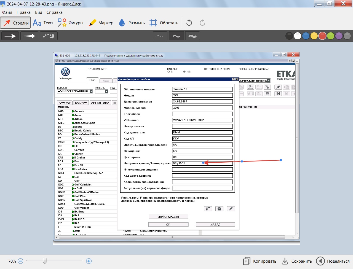Click ETKA vertical scrollbar
This screenshot has height=269, width=353.
coord(297,138)
